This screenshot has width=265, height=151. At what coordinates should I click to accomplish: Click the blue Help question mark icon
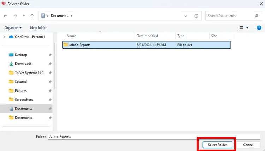point(259,28)
